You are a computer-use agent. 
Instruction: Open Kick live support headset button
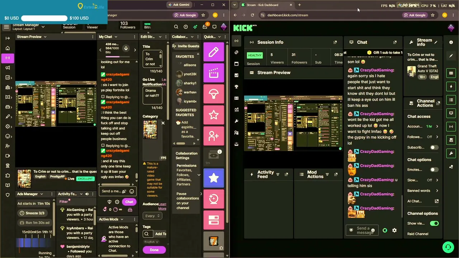pos(448,247)
